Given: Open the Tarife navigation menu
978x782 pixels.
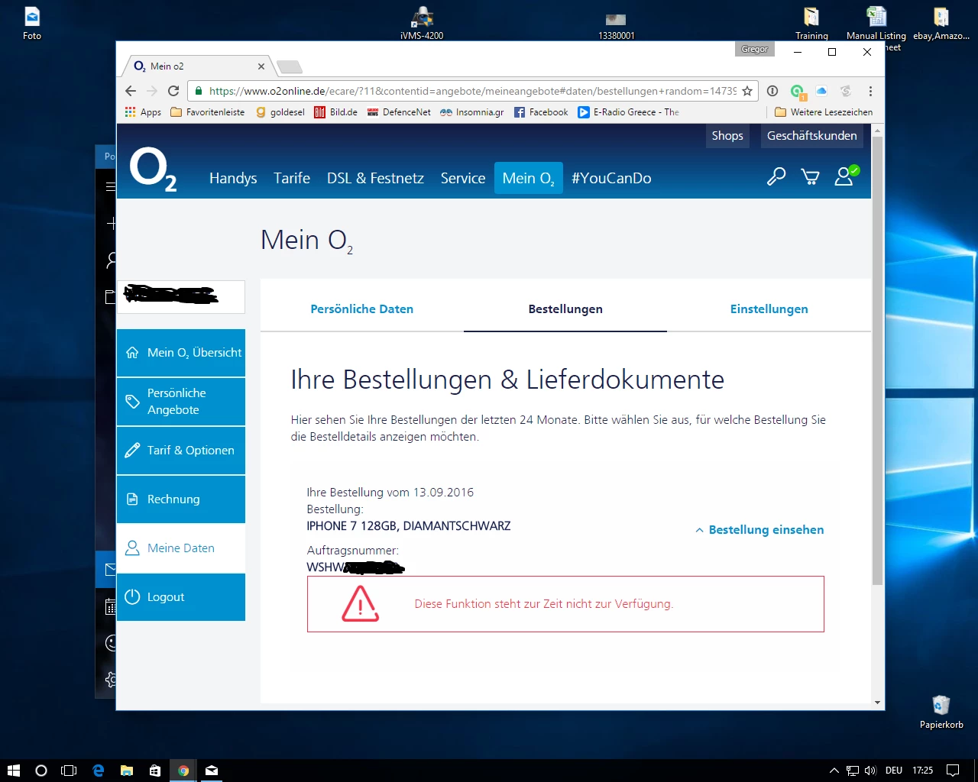Looking at the screenshot, I should point(292,178).
